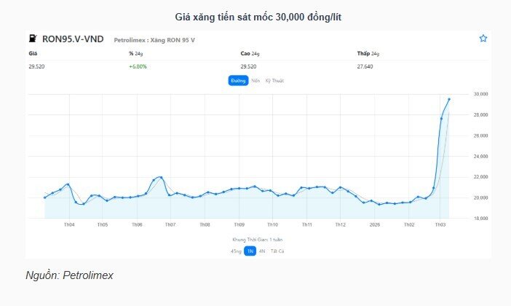Screen dimensions: 511x306
Task: Click the 24.000 y-axis label
Action: pyautogui.click(x=480, y=156)
